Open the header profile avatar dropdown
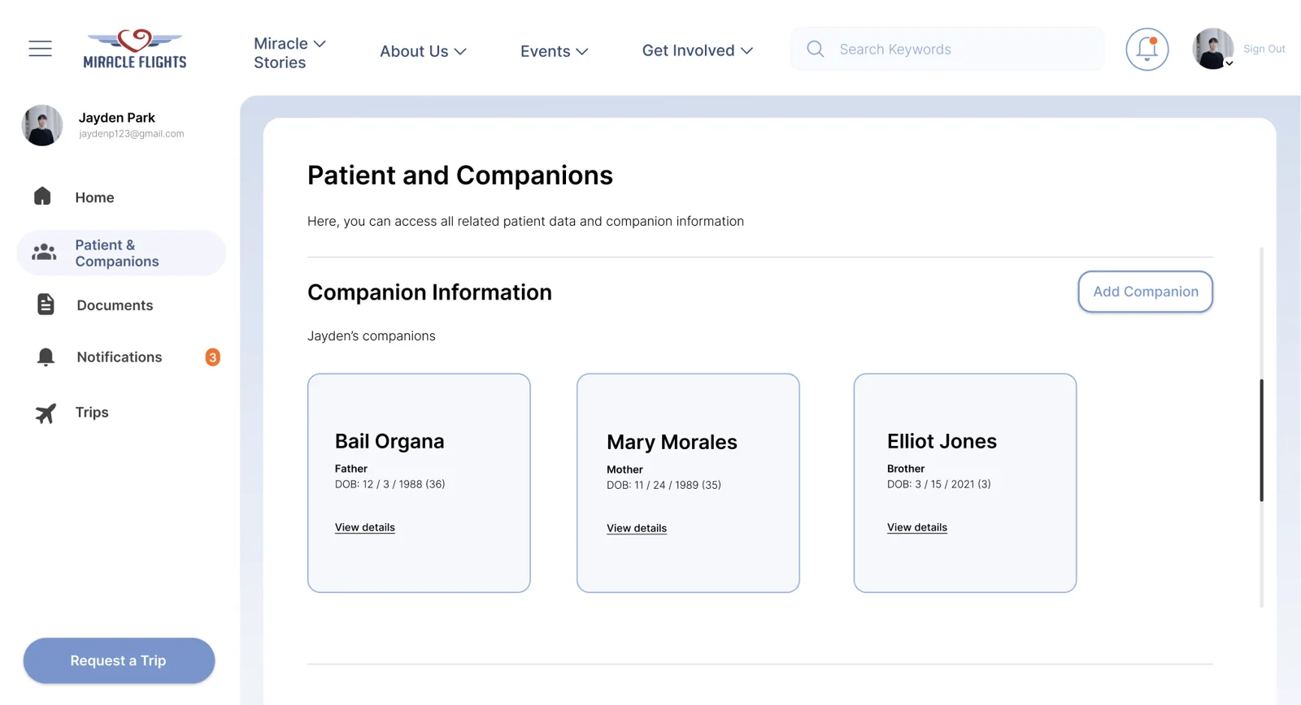Image resolution: width=1301 pixels, height=705 pixels. [x=1213, y=49]
